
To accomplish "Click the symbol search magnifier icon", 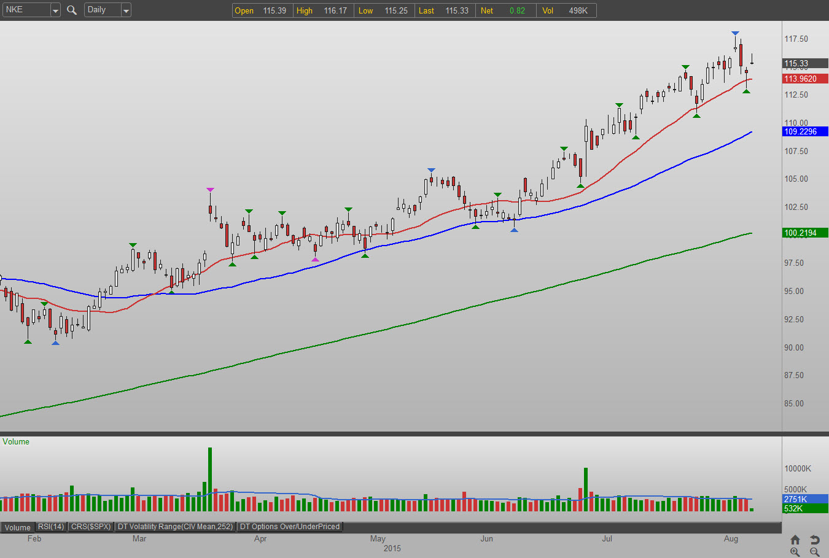I will coord(72,10).
